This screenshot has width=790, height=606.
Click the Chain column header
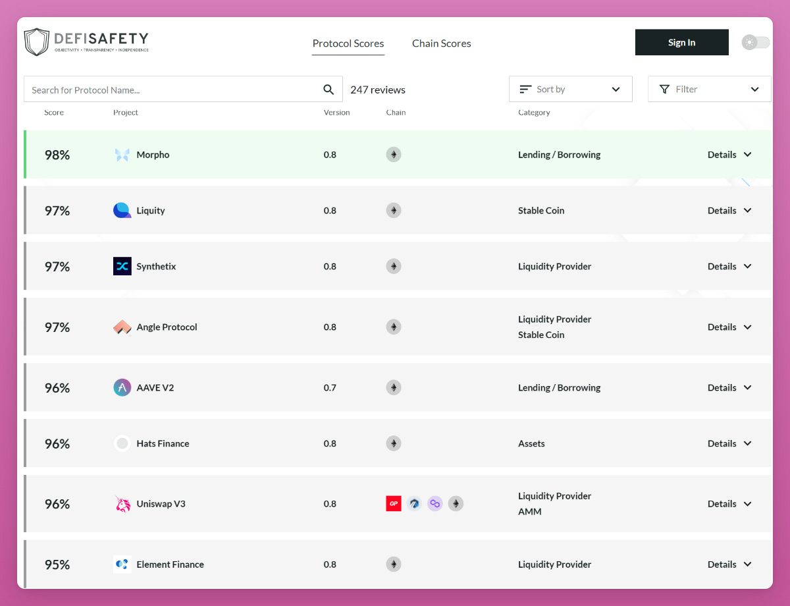pos(396,113)
